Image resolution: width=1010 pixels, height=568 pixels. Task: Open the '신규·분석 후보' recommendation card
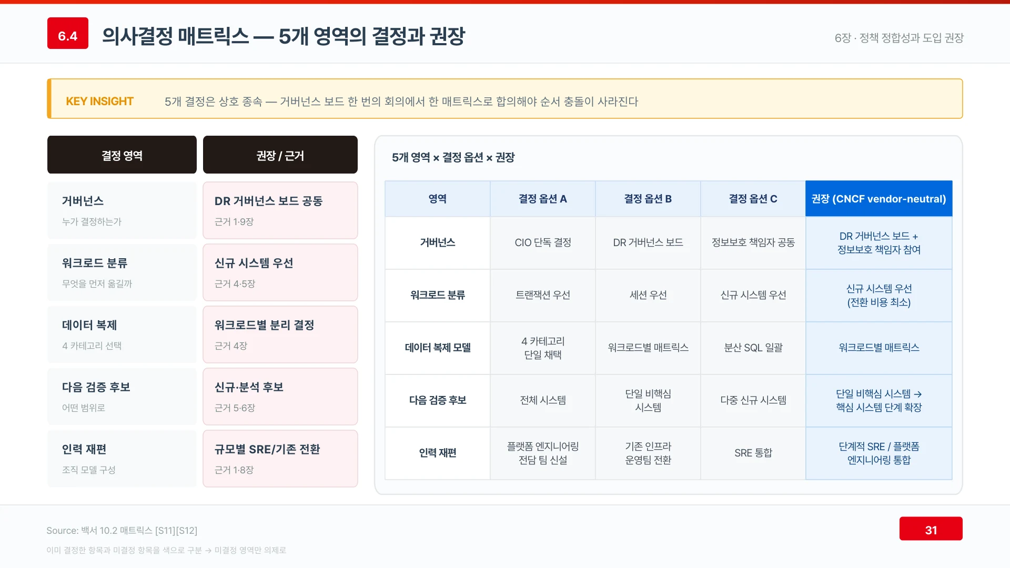280,397
